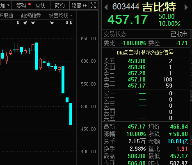Click the 委差 value -171
The width and height of the screenshot is (192, 165).
(x=182, y=43)
